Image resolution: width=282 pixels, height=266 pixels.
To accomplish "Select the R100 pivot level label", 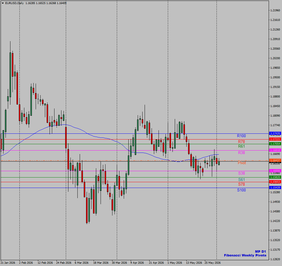I will pos(241,136).
